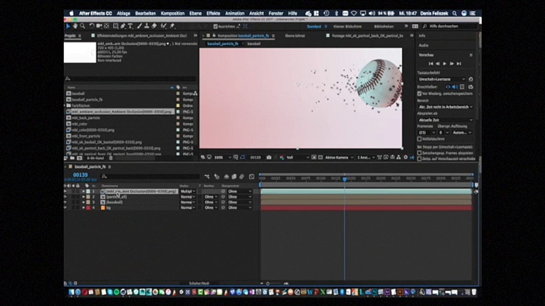This screenshot has height=306, width=545.
Task: Click the 'baseball' breadcrumb in composition viewer
Action: [254, 44]
